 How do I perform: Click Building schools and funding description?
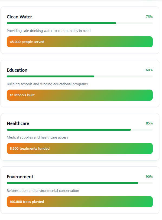coord(47,84)
